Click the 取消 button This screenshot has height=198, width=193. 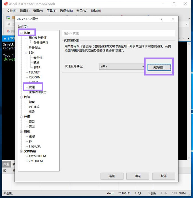click(x=163, y=176)
